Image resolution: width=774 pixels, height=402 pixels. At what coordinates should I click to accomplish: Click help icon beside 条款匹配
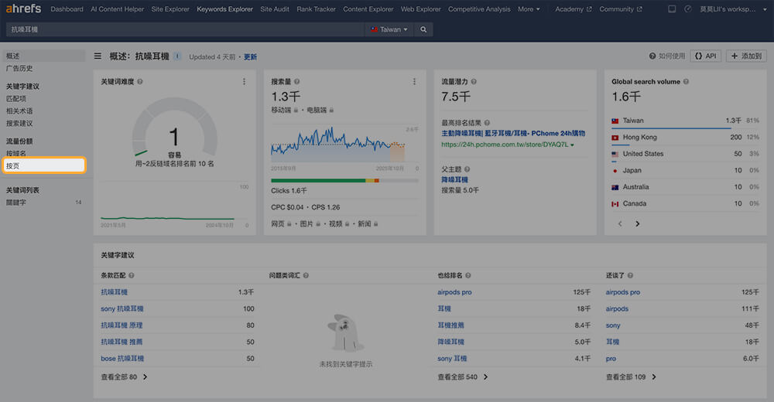pyautogui.click(x=132, y=276)
